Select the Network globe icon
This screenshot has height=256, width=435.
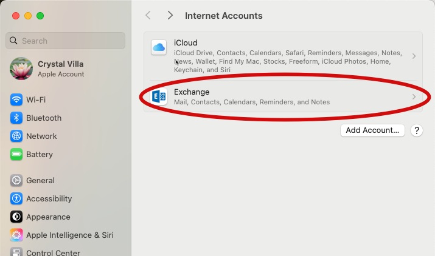click(16, 136)
